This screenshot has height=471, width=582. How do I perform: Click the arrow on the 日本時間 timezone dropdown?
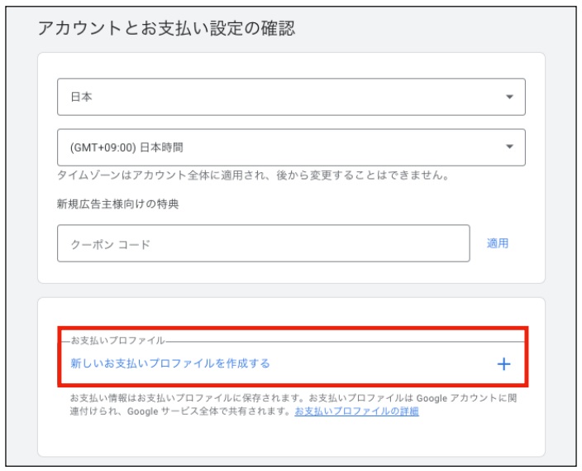508,147
